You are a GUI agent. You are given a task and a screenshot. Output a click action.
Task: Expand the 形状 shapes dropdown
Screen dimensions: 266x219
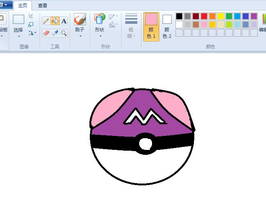click(100, 36)
